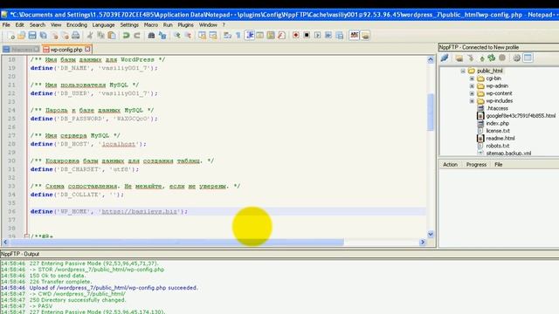Click NppFTP connect/disconnect icon
Image resolution: width=559 pixels, height=314 pixels.
click(x=445, y=58)
